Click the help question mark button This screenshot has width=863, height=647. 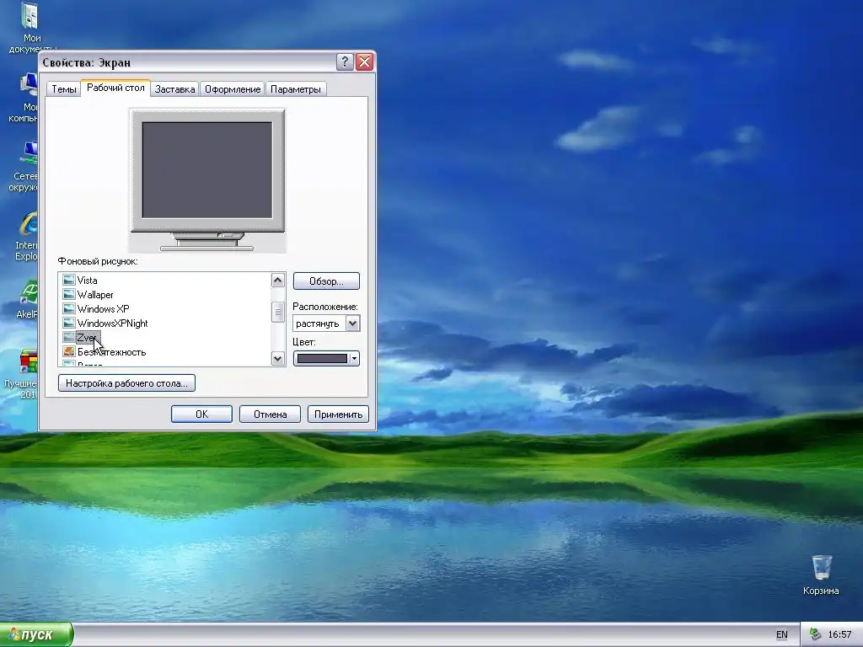[345, 61]
